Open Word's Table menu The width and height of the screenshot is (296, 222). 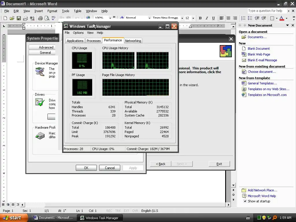pos(77,11)
